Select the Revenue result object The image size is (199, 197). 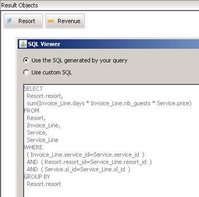[65, 21]
